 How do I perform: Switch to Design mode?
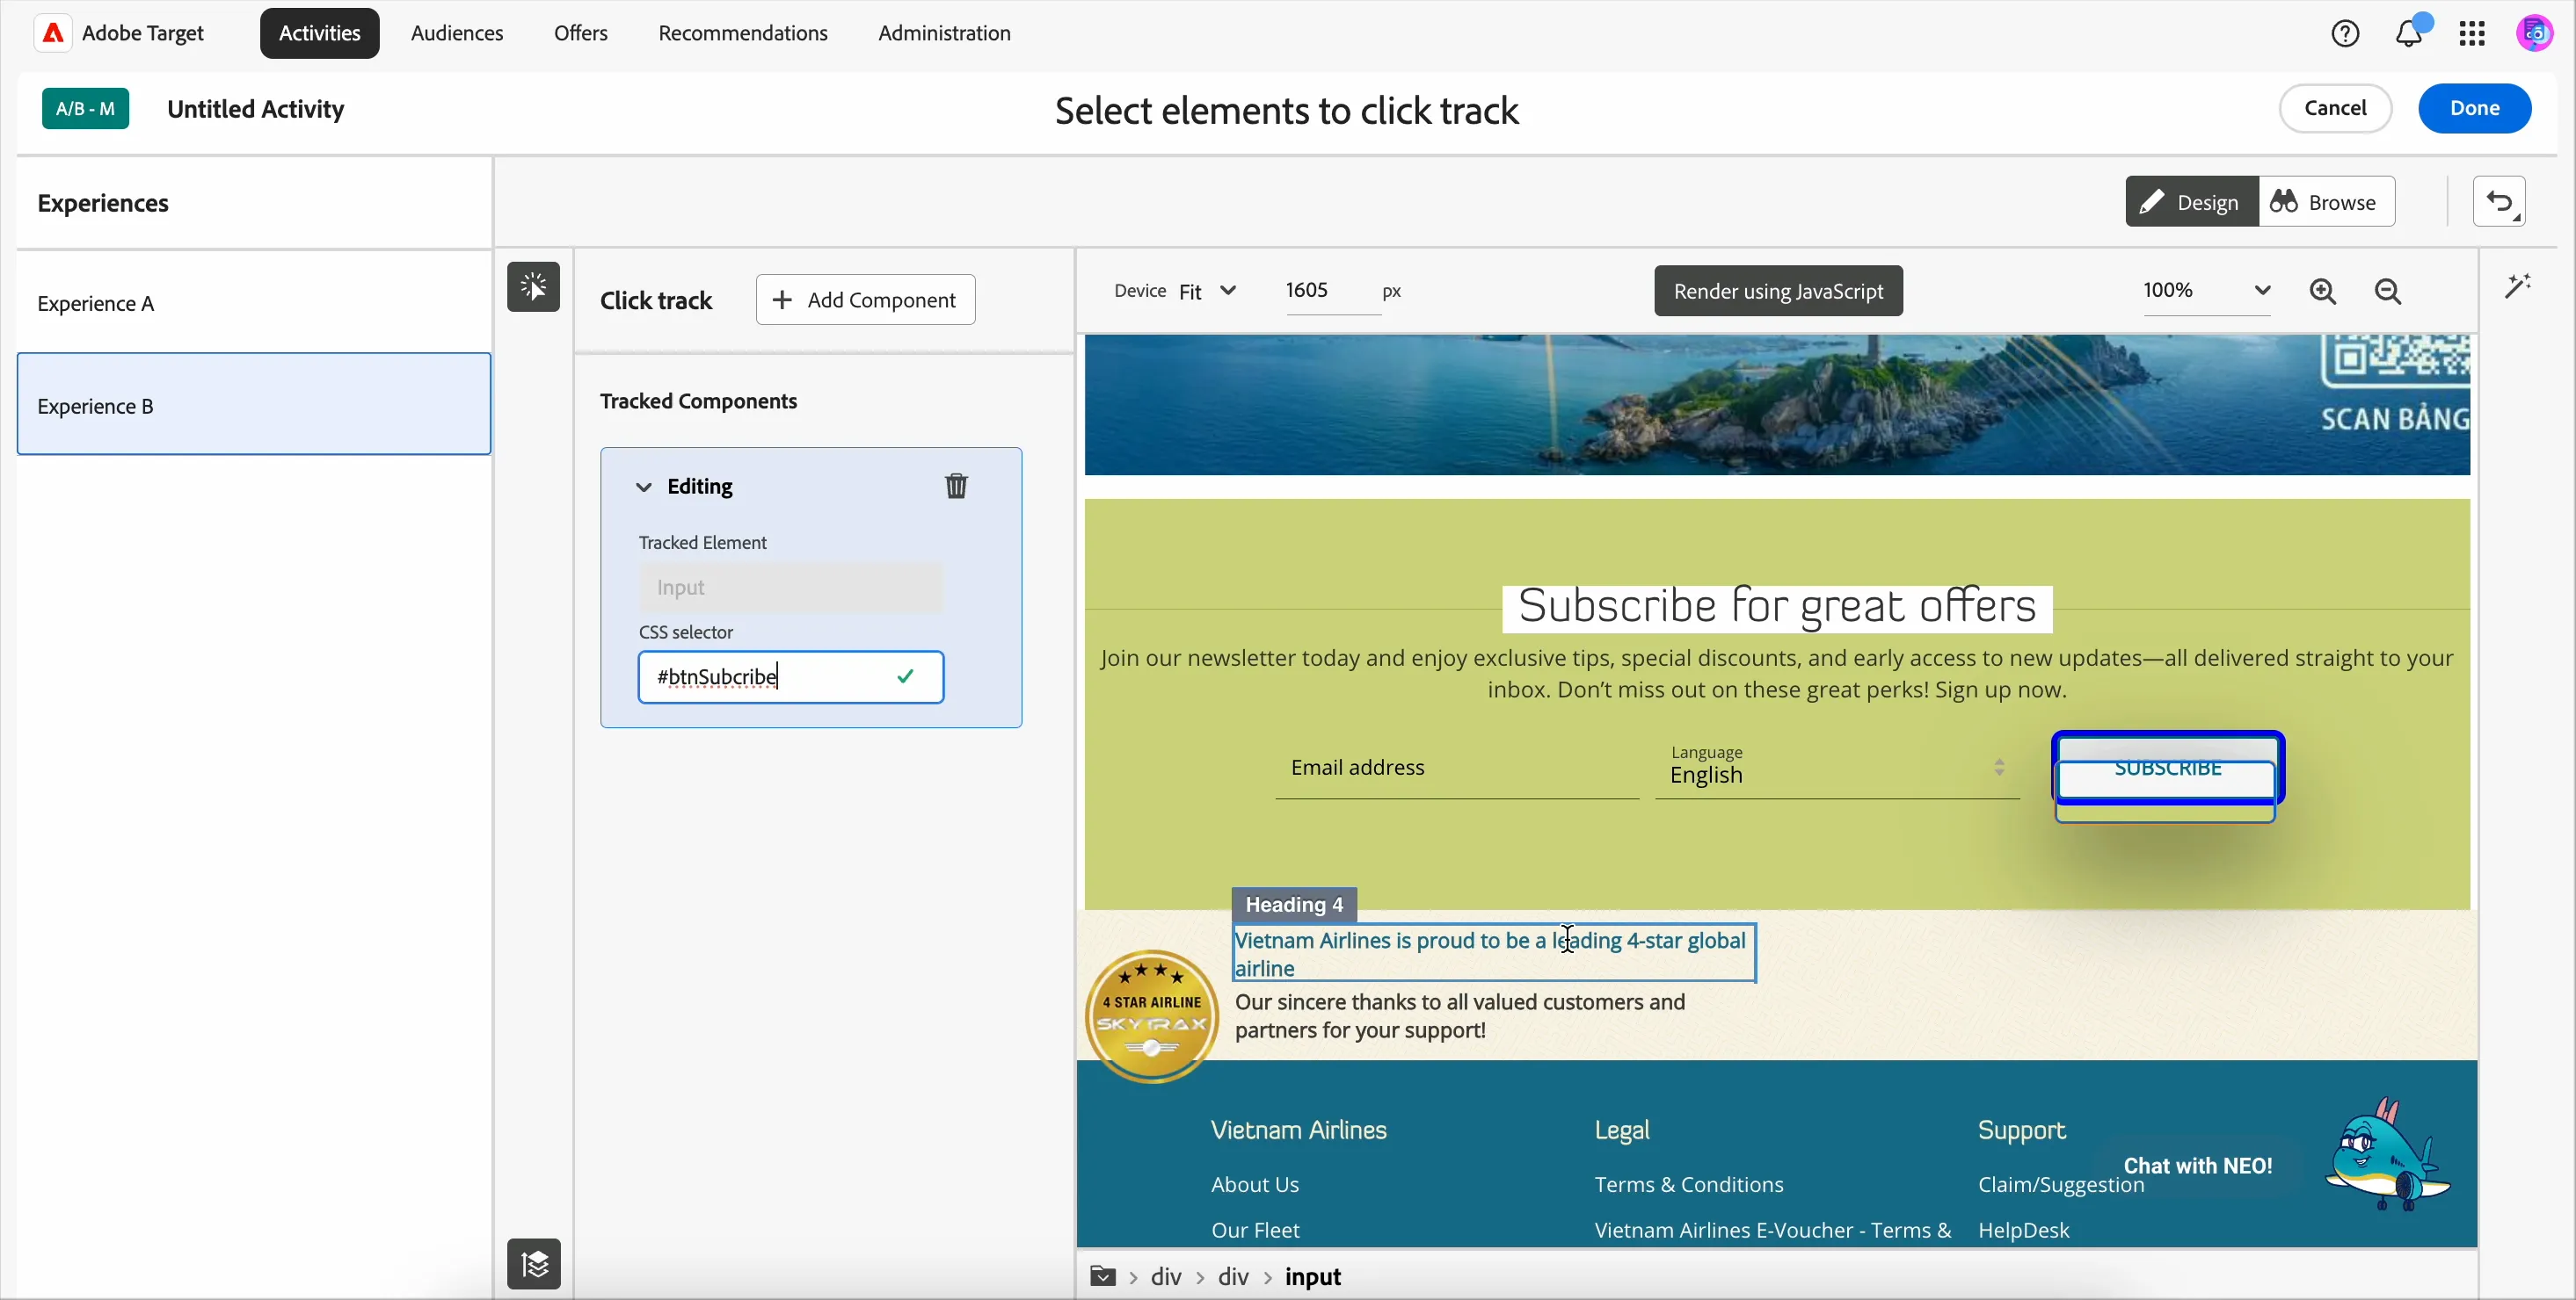pos(2192,202)
